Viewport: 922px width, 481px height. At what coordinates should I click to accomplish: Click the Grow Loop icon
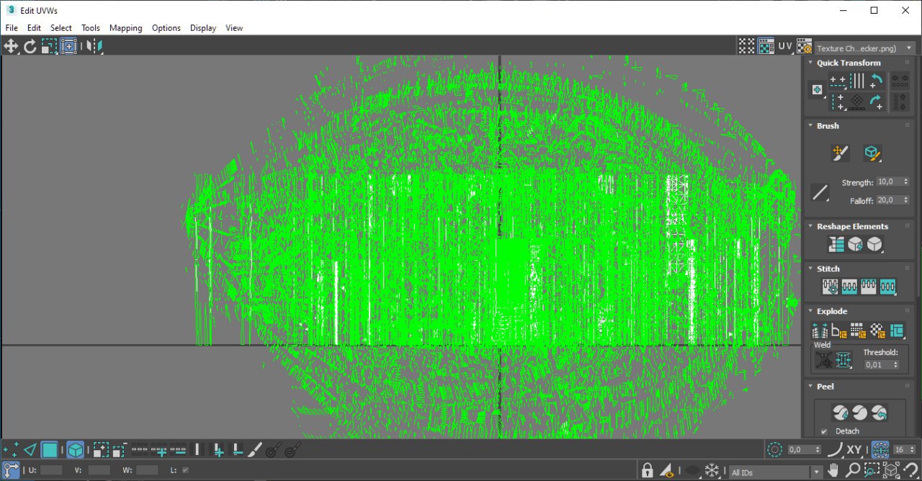(159, 451)
